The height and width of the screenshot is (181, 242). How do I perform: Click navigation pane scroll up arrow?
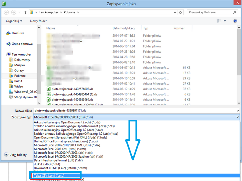click(x=39, y=27)
